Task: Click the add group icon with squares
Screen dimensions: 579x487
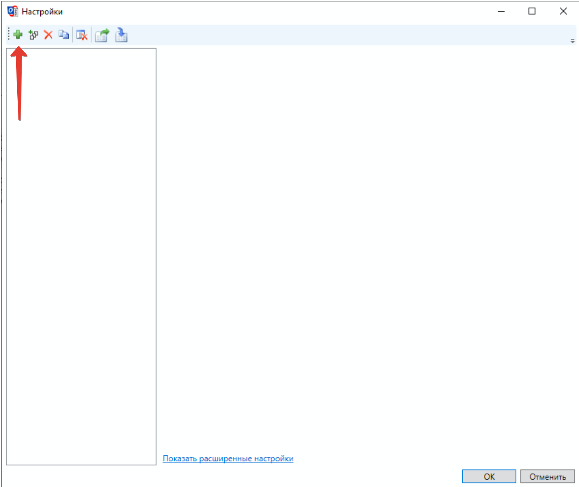Action: [x=33, y=35]
